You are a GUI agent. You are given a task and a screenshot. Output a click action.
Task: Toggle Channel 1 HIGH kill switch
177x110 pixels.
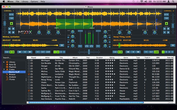pyautogui.click(x=68, y=38)
